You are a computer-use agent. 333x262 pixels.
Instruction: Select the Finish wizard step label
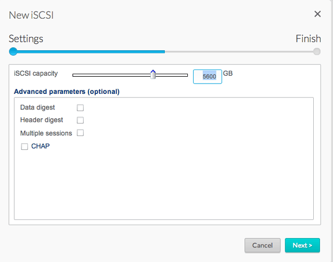click(308, 39)
